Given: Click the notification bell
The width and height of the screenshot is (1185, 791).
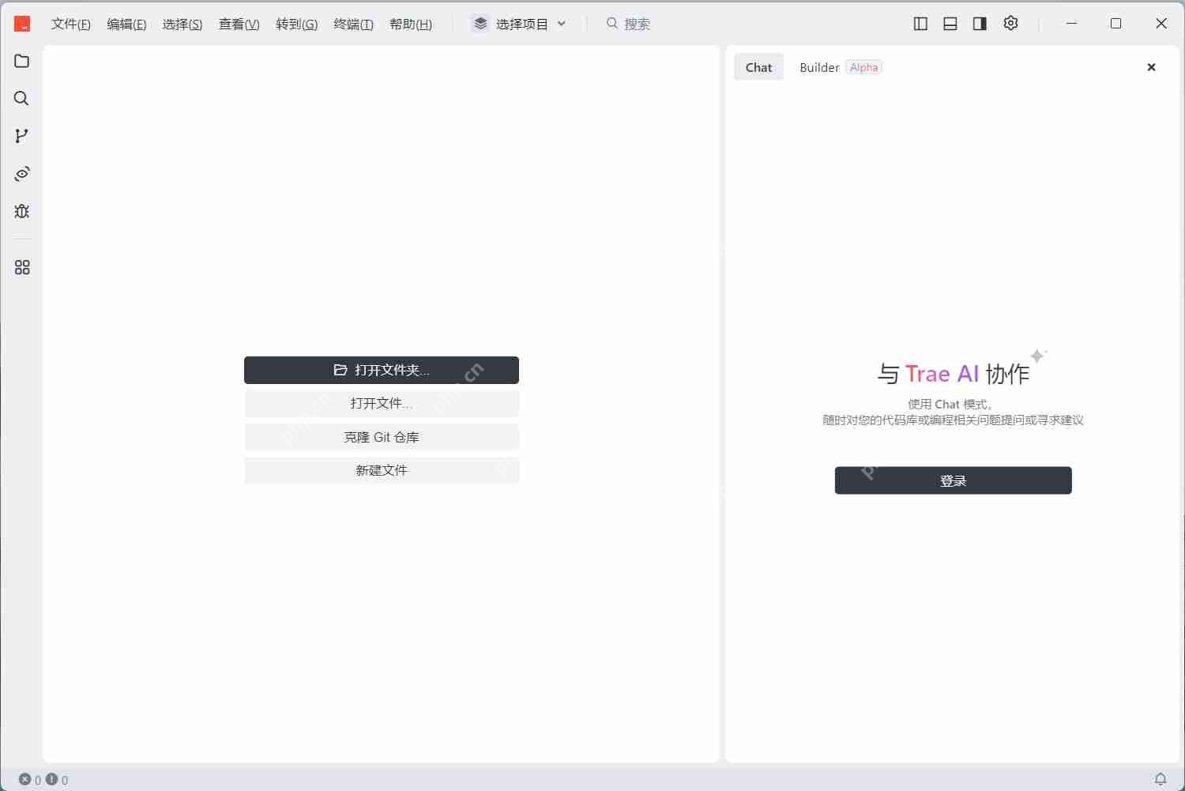Looking at the screenshot, I should tap(1161, 779).
